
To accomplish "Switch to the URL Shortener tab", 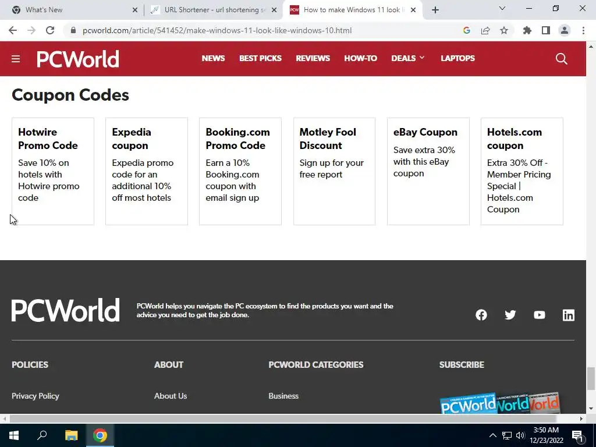I will [x=213, y=10].
